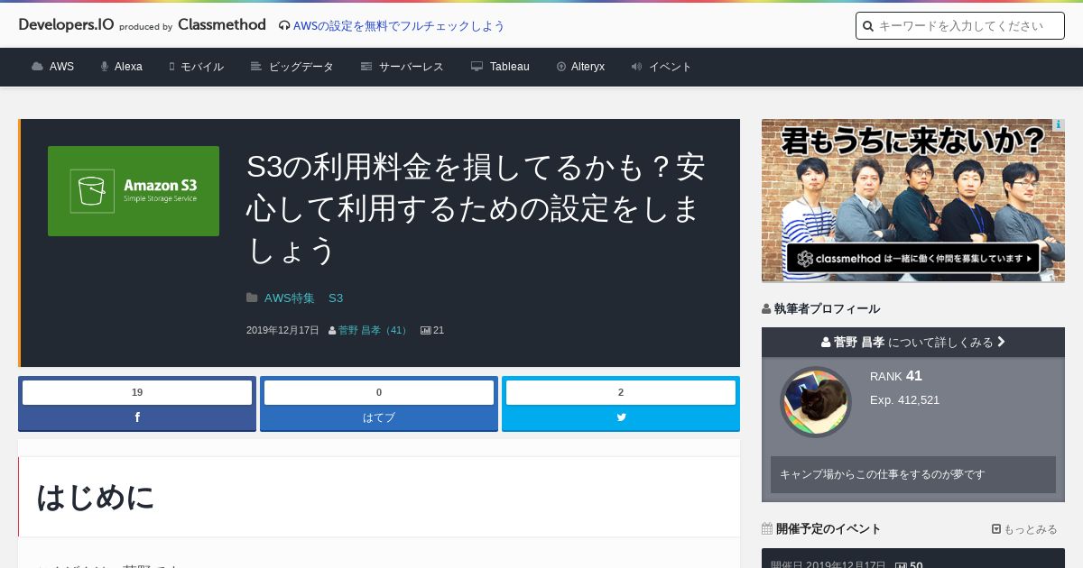Click the circle icon beside Alteryx
This screenshot has width=1083, height=568.
(x=561, y=67)
